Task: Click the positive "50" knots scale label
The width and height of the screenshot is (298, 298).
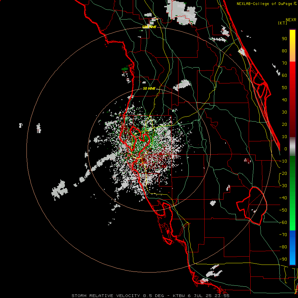Action: click(284, 88)
